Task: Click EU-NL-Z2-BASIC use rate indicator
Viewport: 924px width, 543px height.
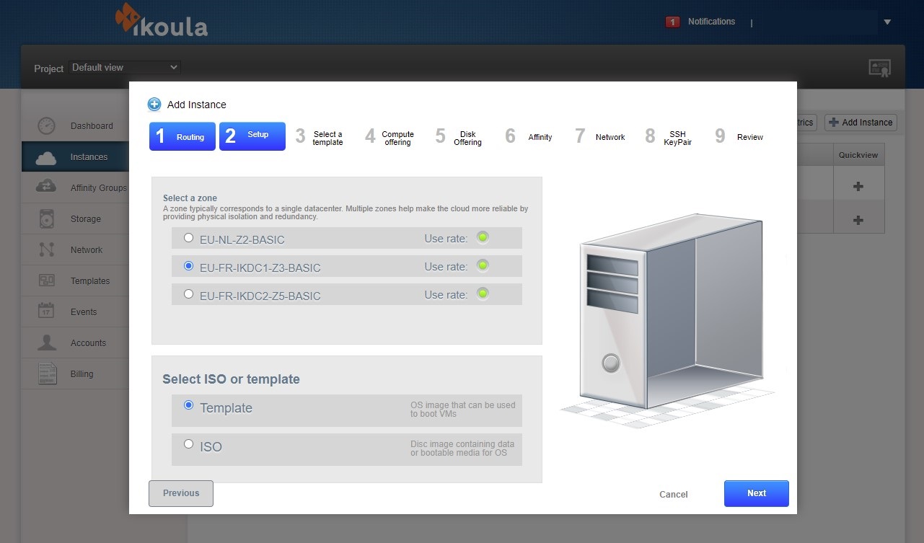Action: [483, 237]
